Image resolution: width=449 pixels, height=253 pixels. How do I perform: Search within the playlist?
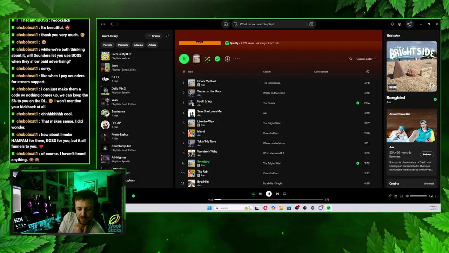click(x=351, y=59)
